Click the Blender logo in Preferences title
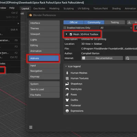 click(x=30, y=15)
